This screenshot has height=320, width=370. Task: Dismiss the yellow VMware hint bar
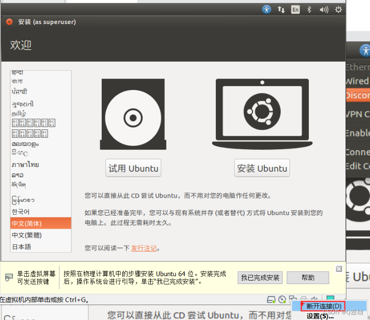[x=339, y=269]
